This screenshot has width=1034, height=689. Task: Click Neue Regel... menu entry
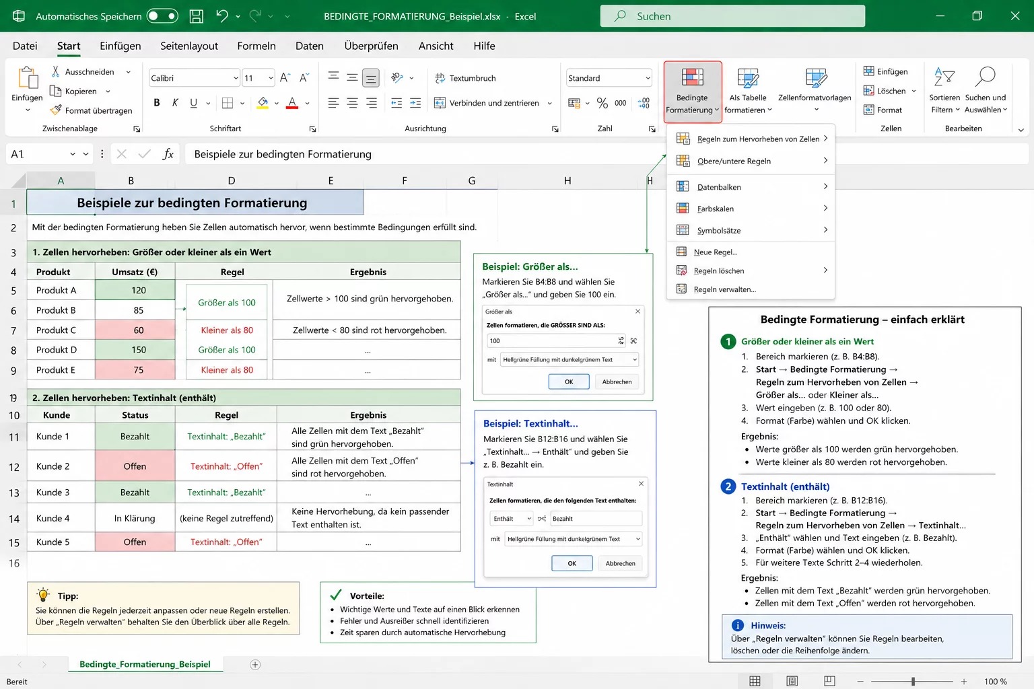click(716, 252)
